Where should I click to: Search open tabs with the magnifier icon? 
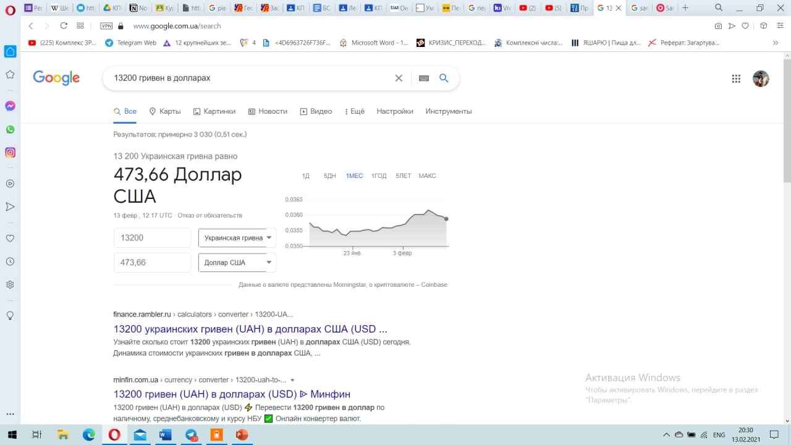(719, 8)
